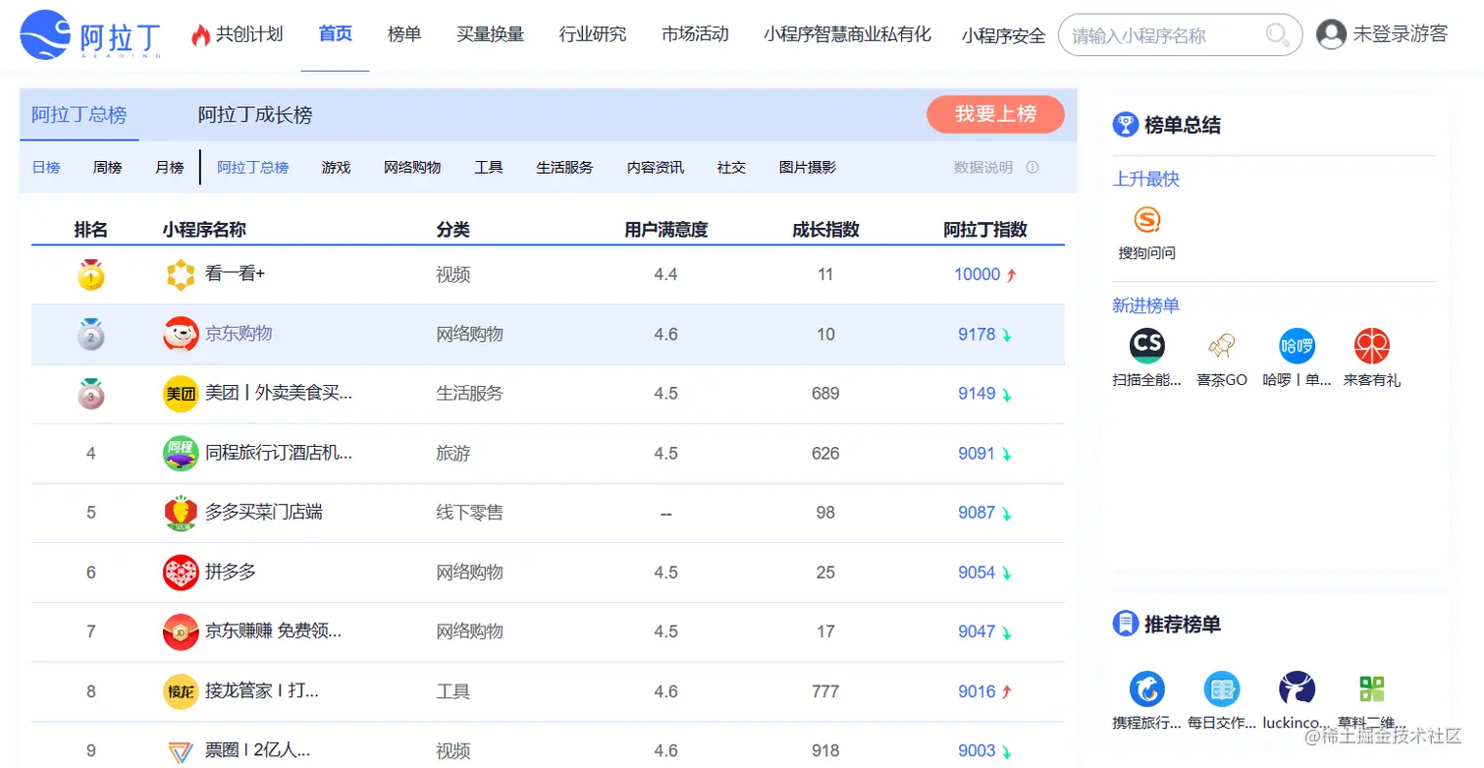Click the 成长指数 column header
Image resolution: width=1484 pixels, height=768 pixels.
click(x=825, y=230)
